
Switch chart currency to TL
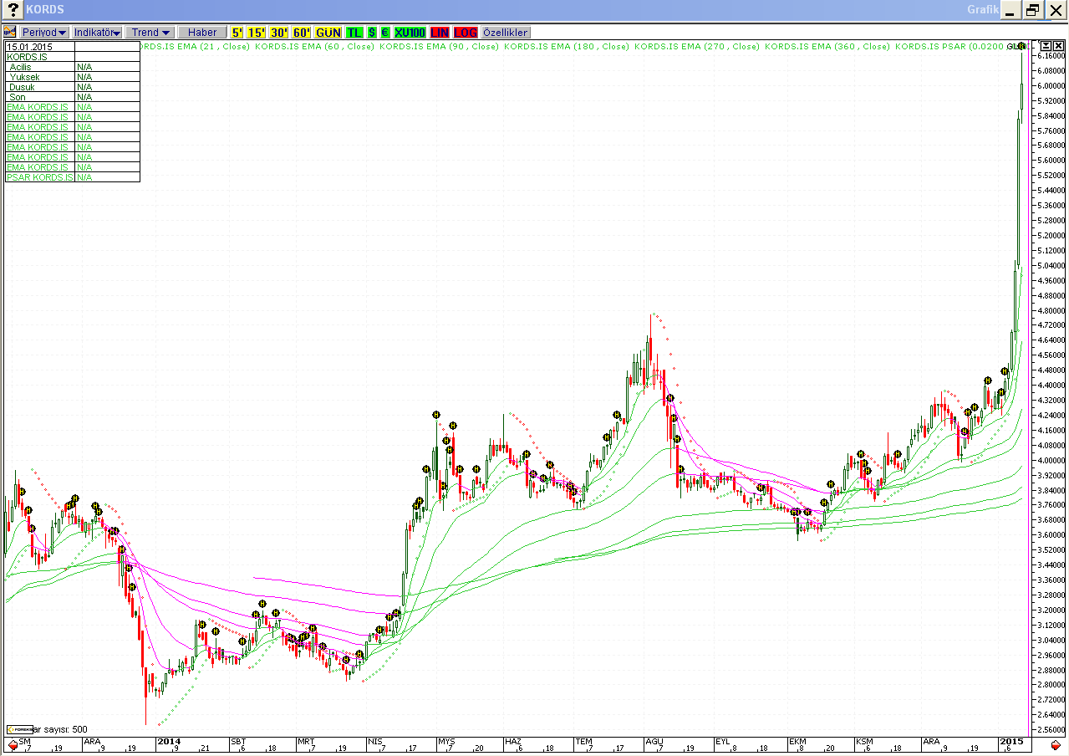pyautogui.click(x=354, y=33)
